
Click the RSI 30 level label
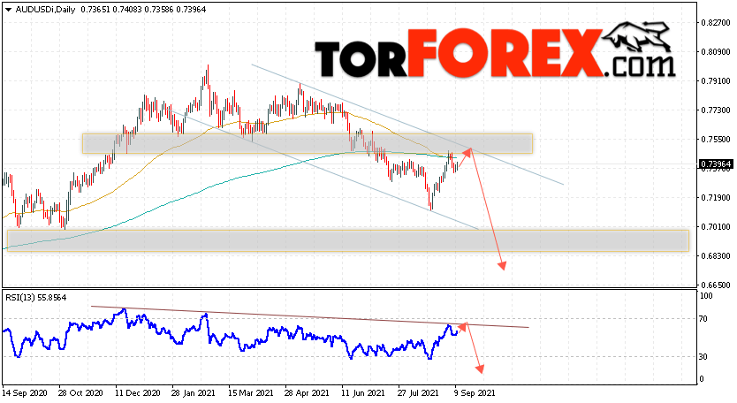703,357
